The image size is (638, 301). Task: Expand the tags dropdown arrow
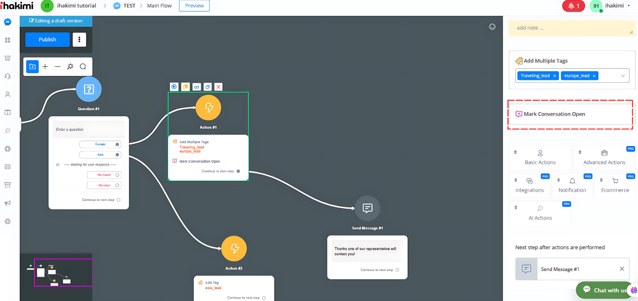click(623, 76)
